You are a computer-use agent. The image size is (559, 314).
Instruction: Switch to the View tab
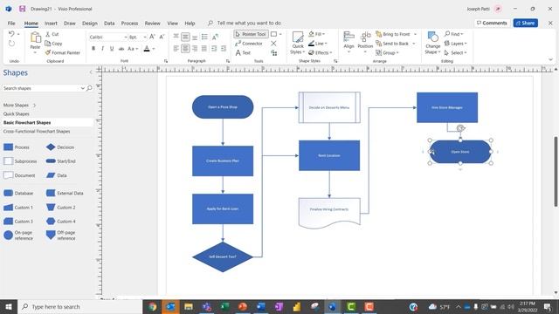pos(173,24)
